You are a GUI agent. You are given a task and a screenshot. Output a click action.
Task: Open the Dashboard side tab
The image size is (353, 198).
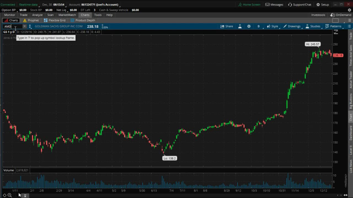tap(351, 133)
